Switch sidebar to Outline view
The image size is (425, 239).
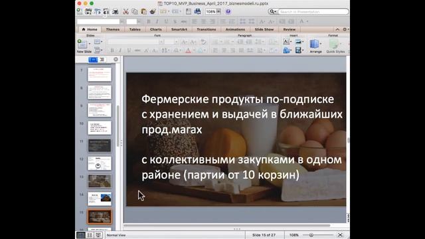coord(102,59)
